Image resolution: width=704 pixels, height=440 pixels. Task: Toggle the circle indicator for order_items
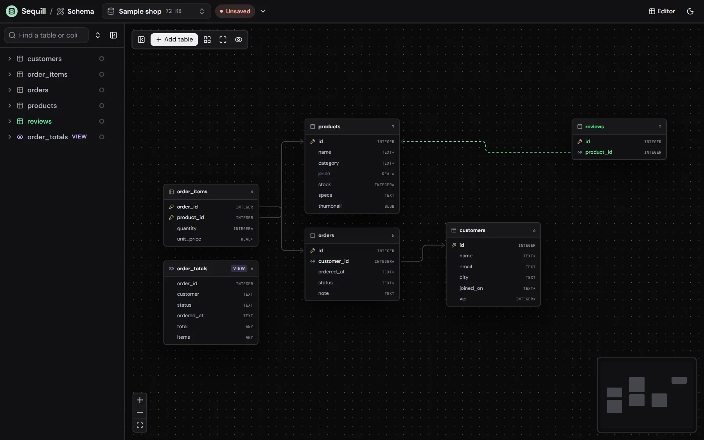coord(102,74)
